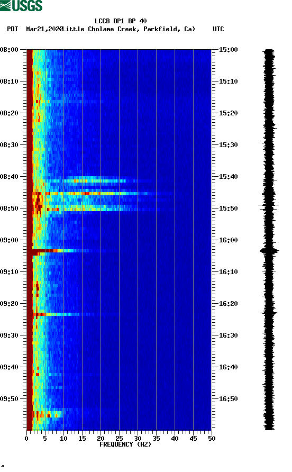Click the low-frequency burst near 09:55
The image size is (292, 472).
point(48,414)
